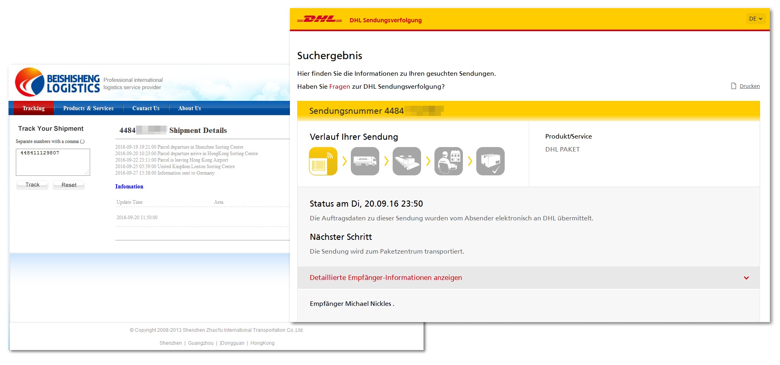
Task: Click the delivered package checkmark icon
Action: [490, 161]
